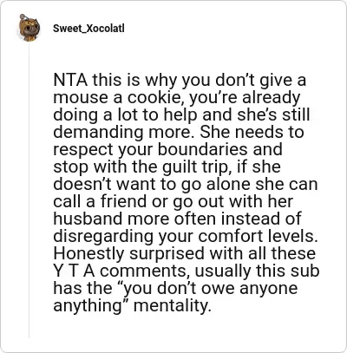This screenshot has height=353, width=347.
Task: Click the final word "mentality"
Action: [171, 305]
